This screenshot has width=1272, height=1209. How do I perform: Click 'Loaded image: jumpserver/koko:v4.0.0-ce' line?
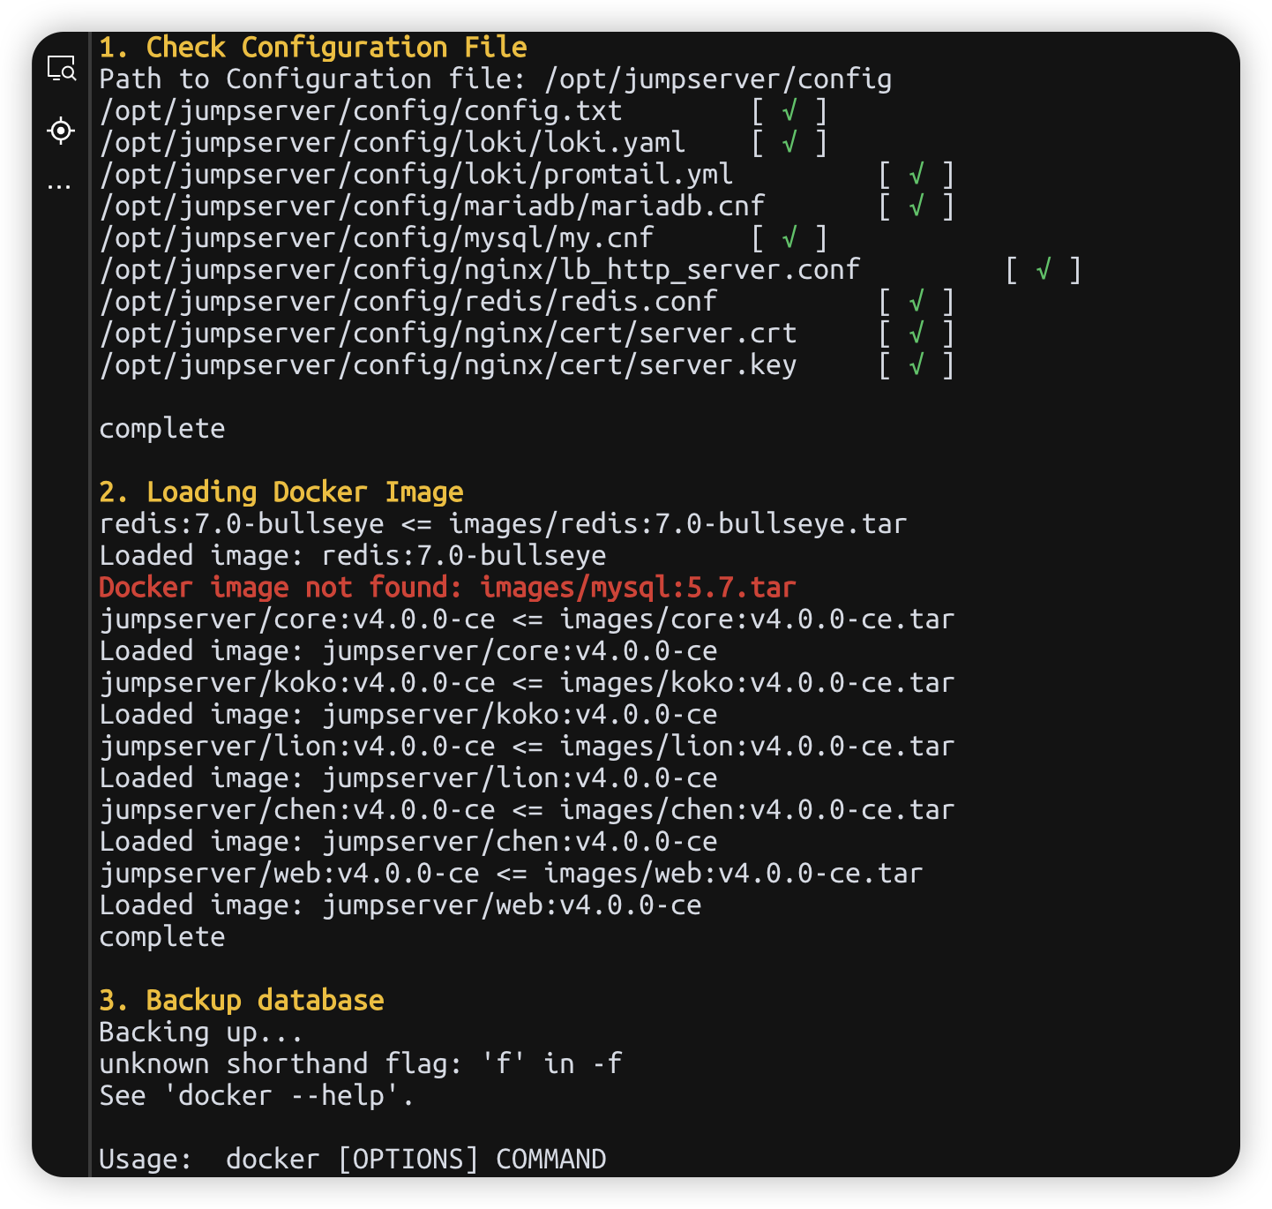click(x=408, y=714)
